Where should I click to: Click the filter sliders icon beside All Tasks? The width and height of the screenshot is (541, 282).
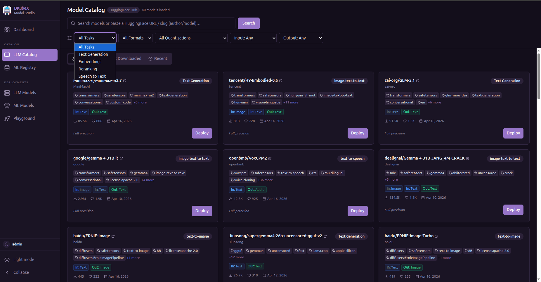70,38
